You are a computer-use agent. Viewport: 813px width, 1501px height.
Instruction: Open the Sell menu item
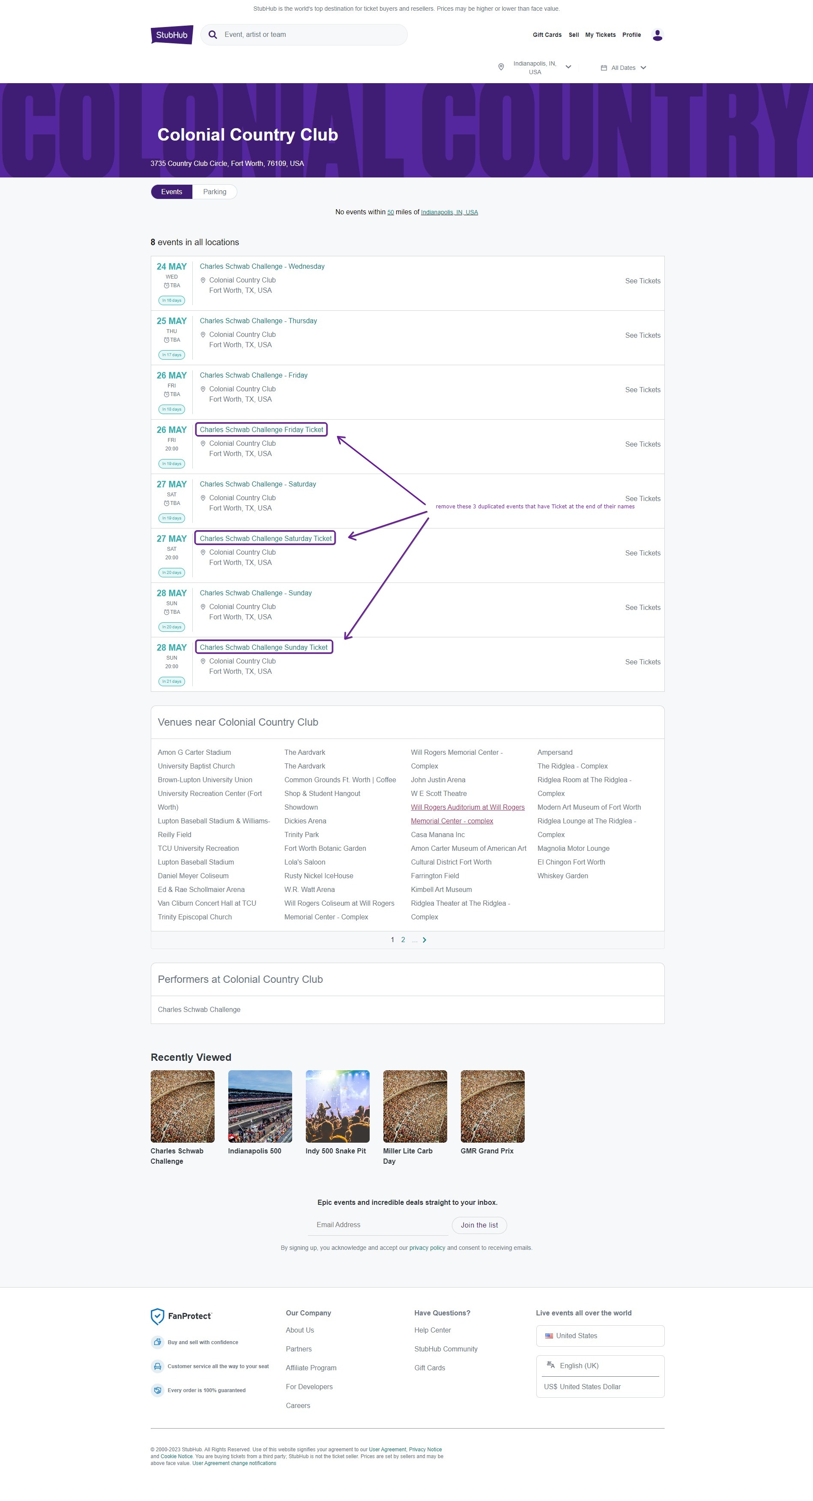pos(574,35)
